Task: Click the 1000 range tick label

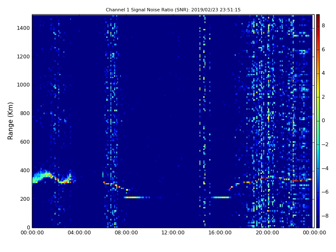Action: coord(24,85)
